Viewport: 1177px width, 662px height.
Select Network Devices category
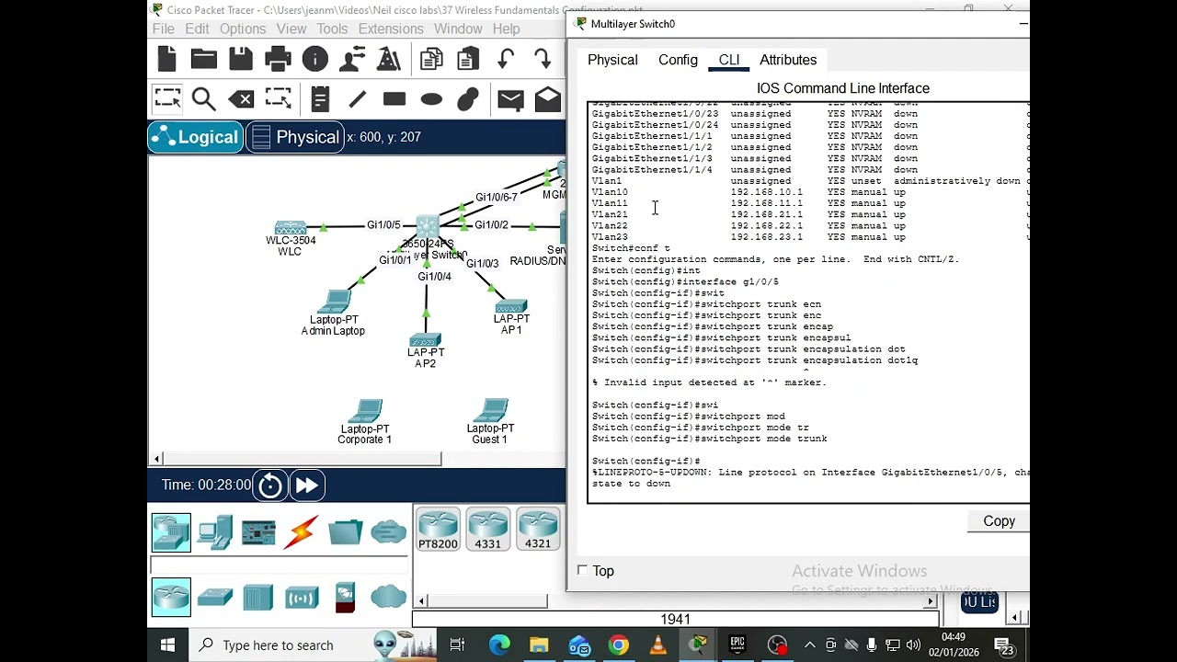click(171, 532)
